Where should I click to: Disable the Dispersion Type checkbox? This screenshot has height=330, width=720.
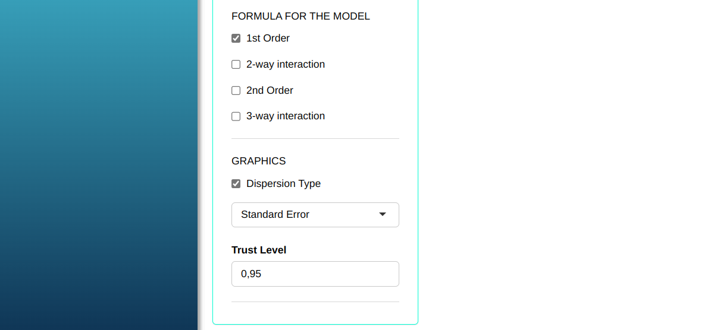236,184
